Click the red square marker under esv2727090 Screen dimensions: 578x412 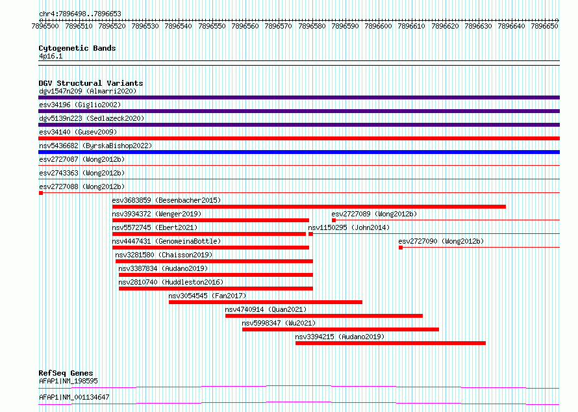click(401, 248)
